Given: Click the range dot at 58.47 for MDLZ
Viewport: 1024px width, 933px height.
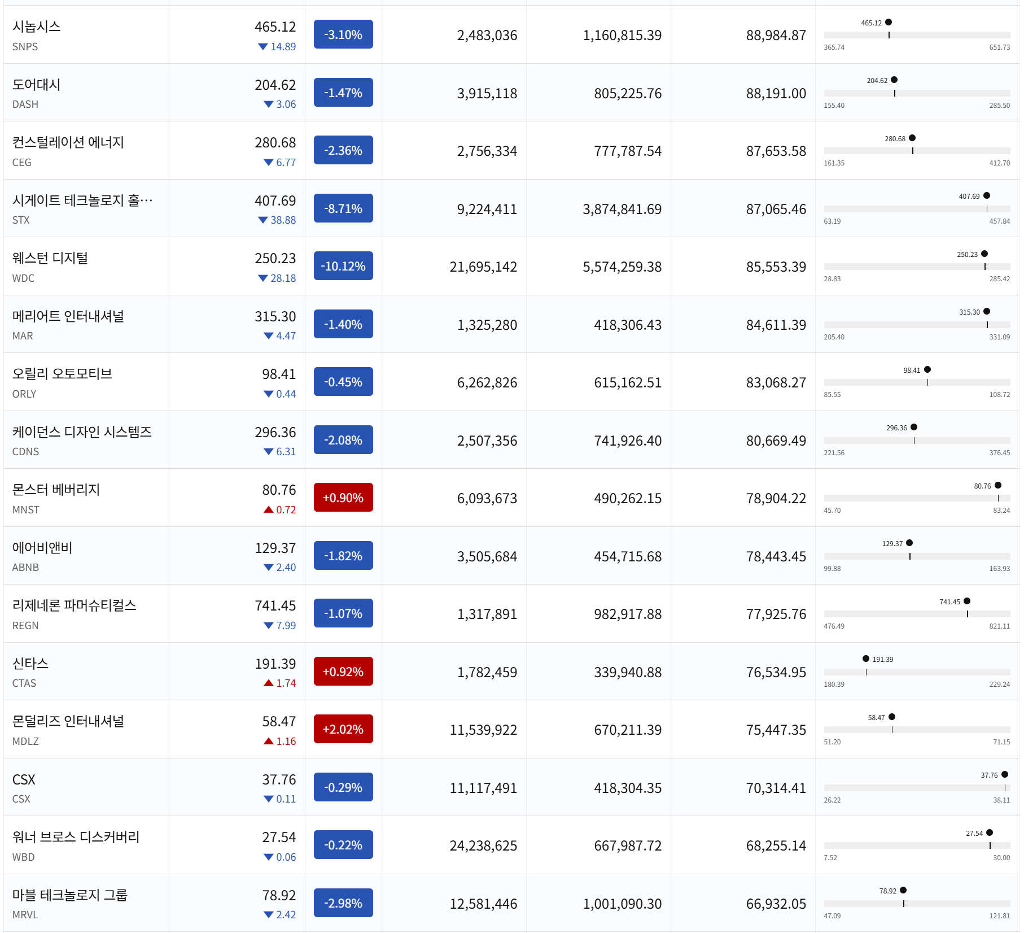Looking at the screenshot, I should [x=892, y=717].
